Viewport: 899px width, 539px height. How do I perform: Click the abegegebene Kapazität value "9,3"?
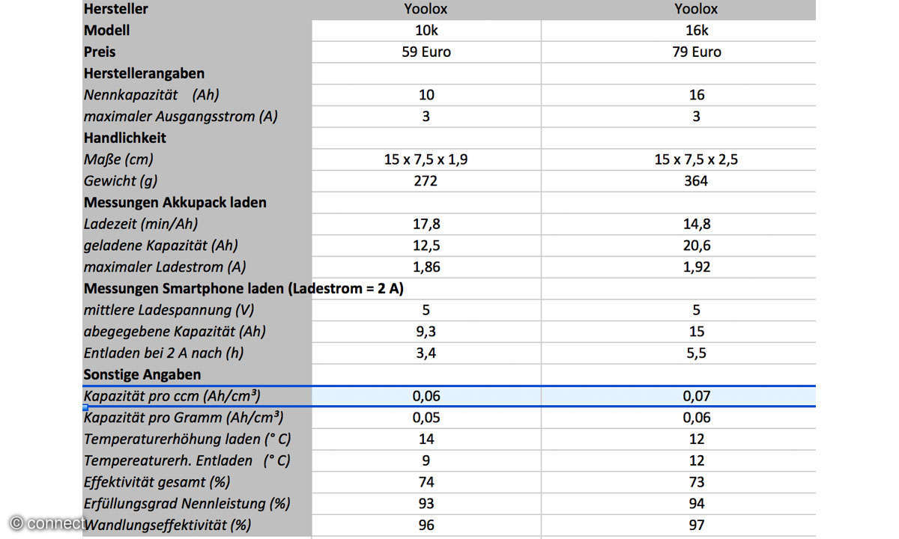[426, 331]
